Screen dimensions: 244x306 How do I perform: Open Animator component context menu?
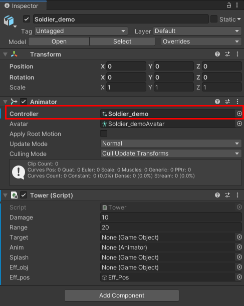click(x=237, y=101)
